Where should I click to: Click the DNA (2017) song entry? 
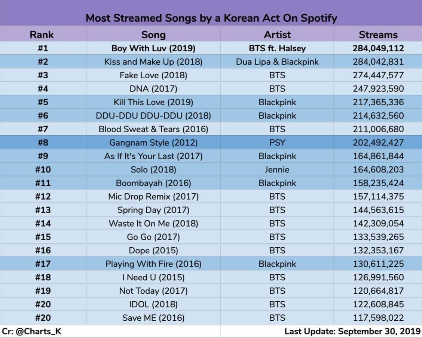(153, 89)
